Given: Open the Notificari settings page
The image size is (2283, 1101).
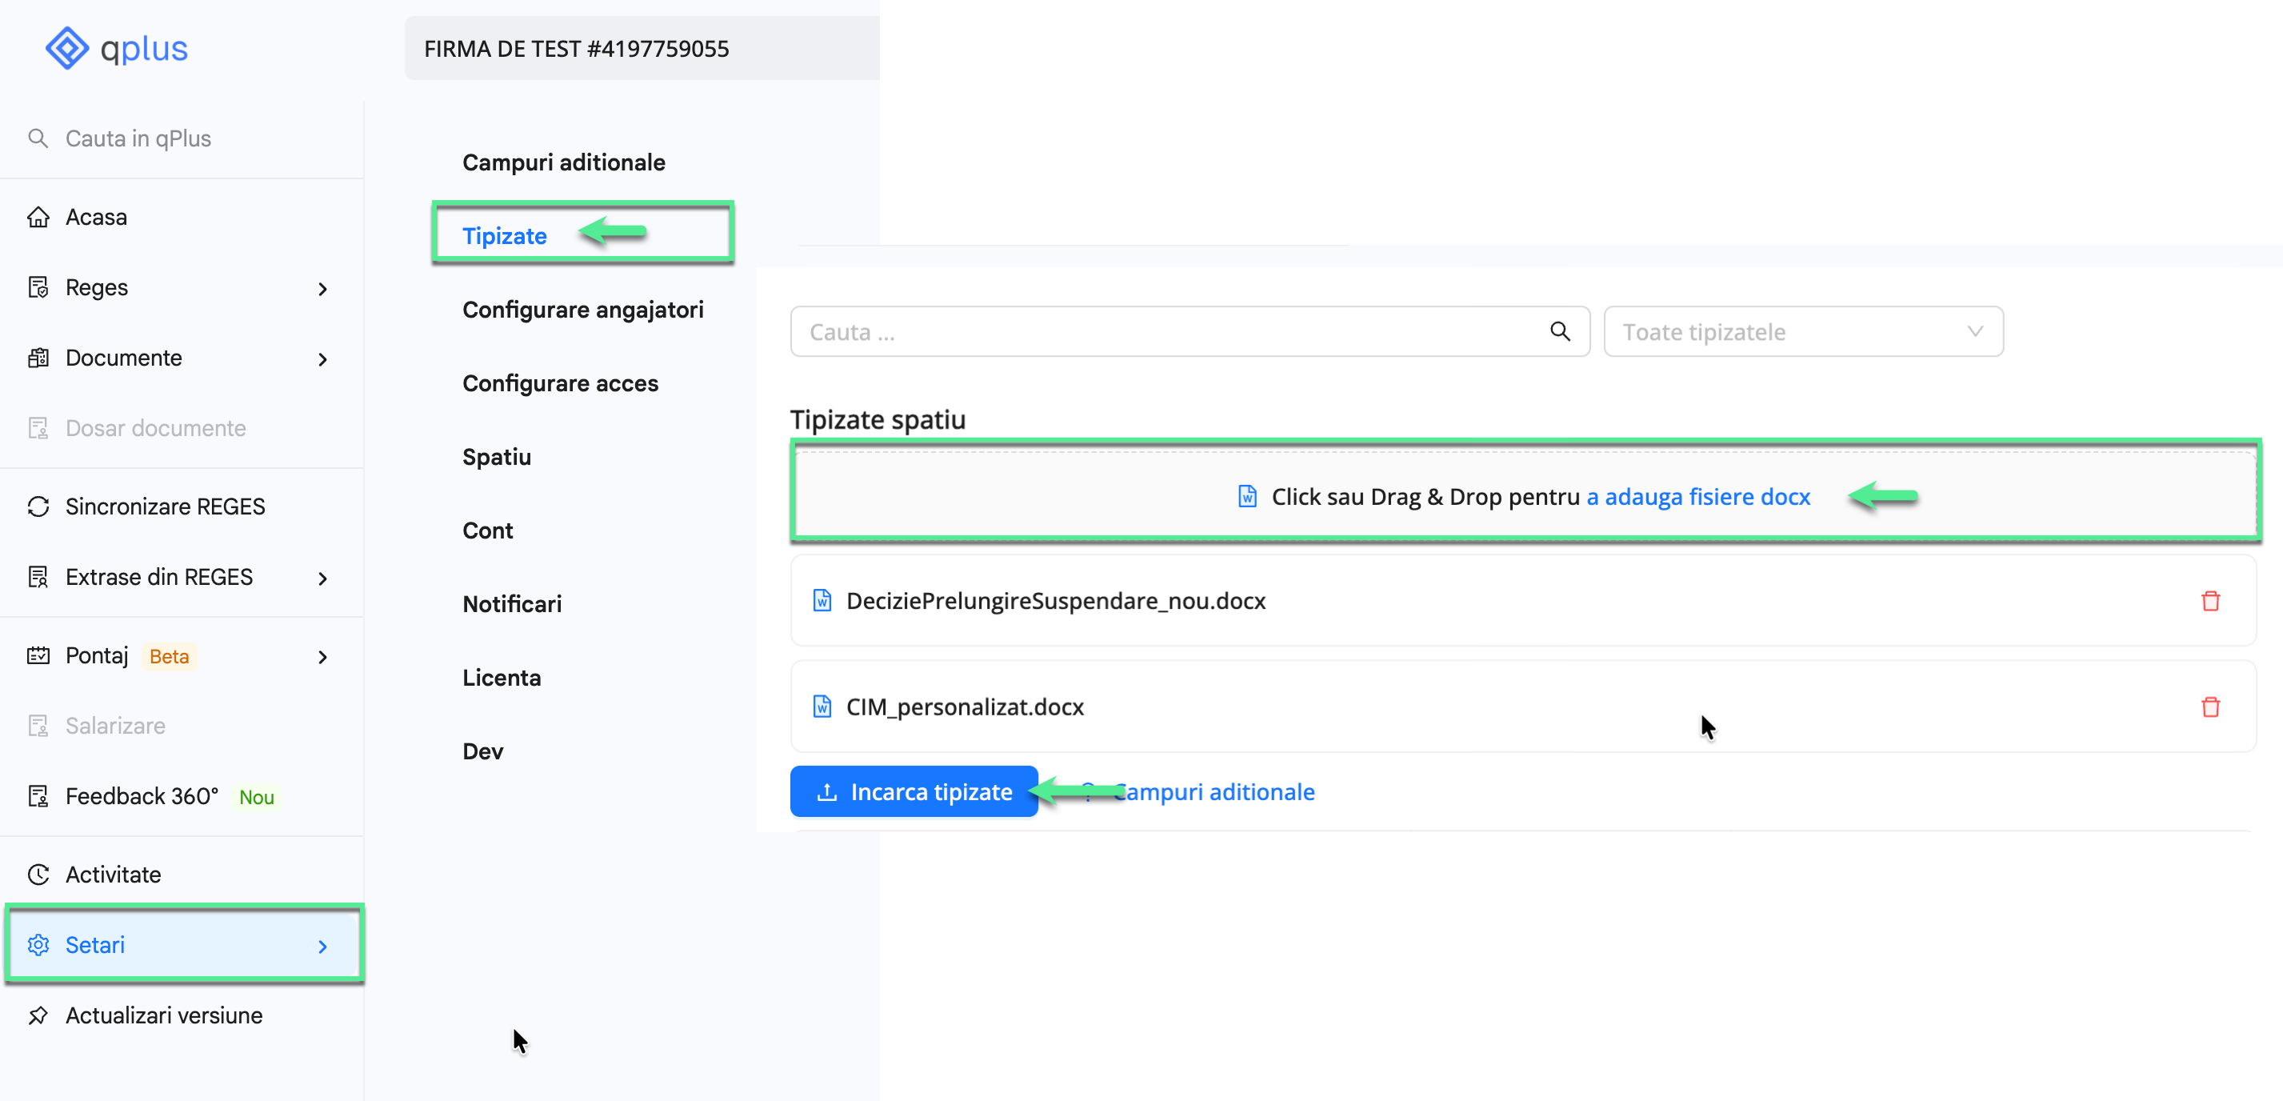Looking at the screenshot, I should (x=511, y=603).
